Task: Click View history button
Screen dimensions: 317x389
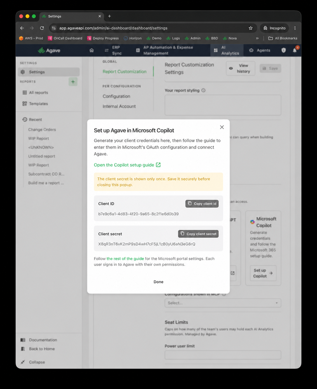Action: tap(241, 68)
